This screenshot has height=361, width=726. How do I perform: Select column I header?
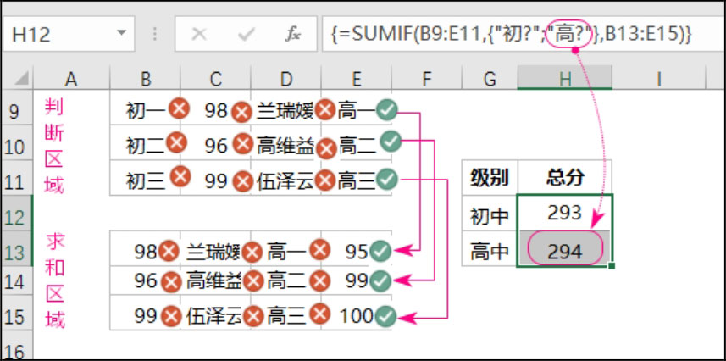[x=658, y=79]
